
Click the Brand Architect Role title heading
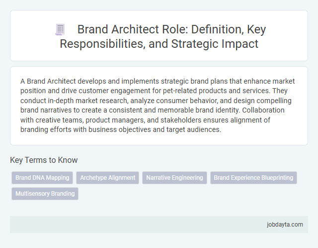click(162, 36)
